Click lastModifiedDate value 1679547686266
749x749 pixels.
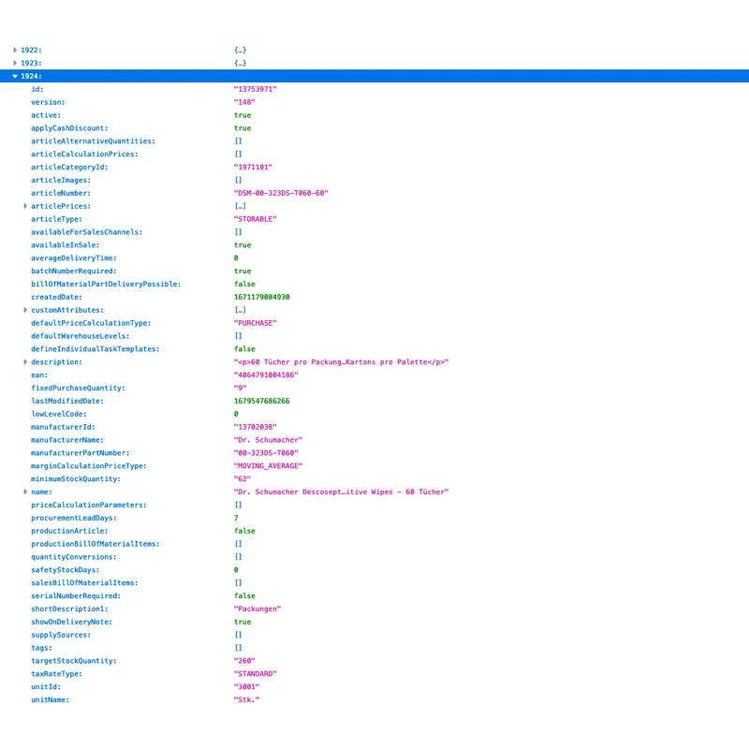pos(262,402)
